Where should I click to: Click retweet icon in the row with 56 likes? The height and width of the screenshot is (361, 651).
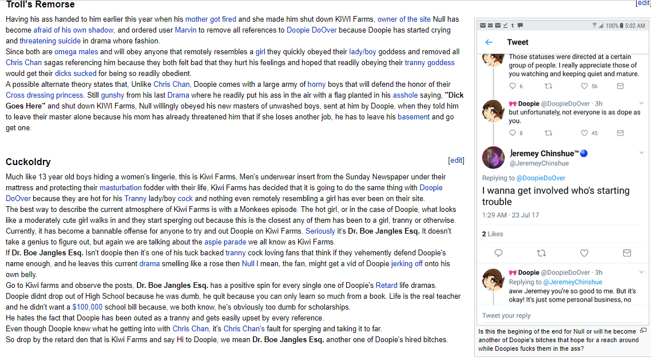[x=549, y=86]
